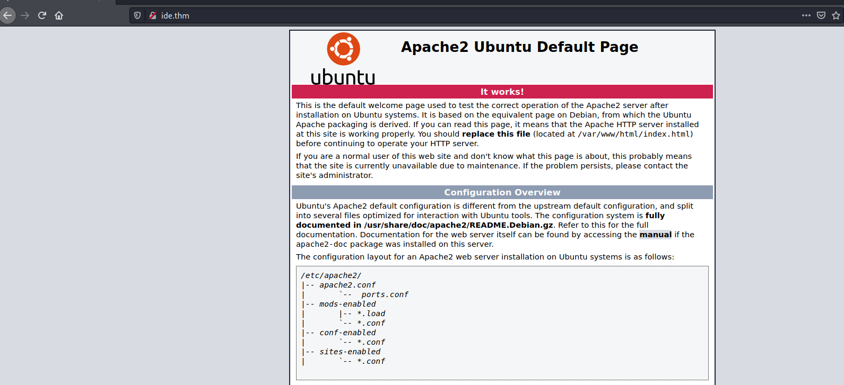Select the /var/www/html/index.html path text
Screen dimensions: 844x385
click(x=634, y=134)
